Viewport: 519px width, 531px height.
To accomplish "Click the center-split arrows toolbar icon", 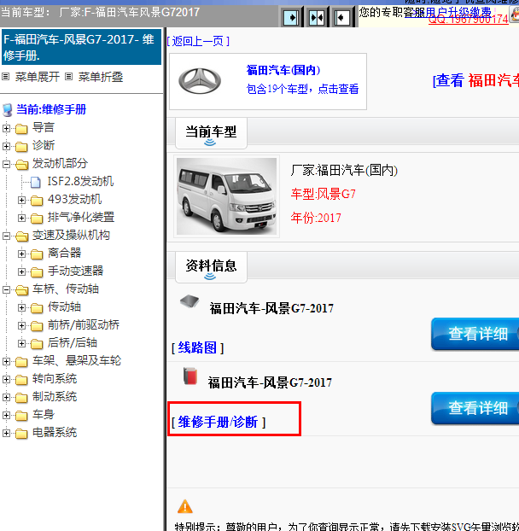I will coord(317,17).
